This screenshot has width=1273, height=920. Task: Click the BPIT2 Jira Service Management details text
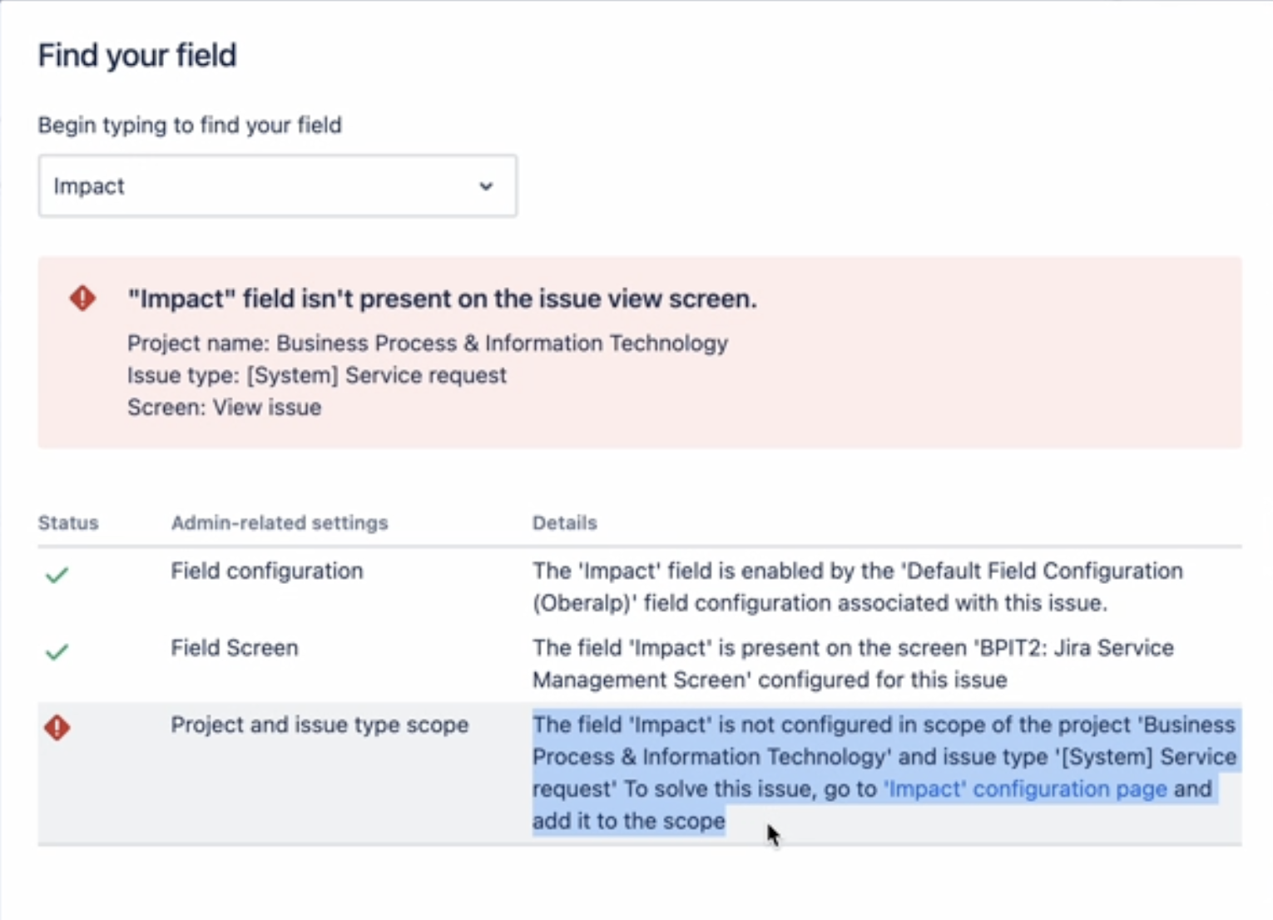coord(853,663)
